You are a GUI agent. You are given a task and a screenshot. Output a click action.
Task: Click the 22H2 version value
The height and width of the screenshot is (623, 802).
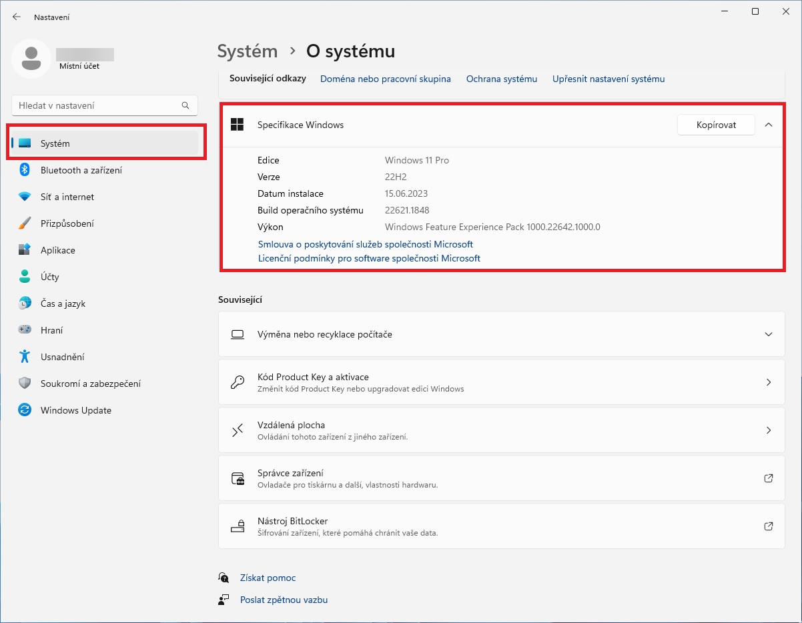click(396, 177)
